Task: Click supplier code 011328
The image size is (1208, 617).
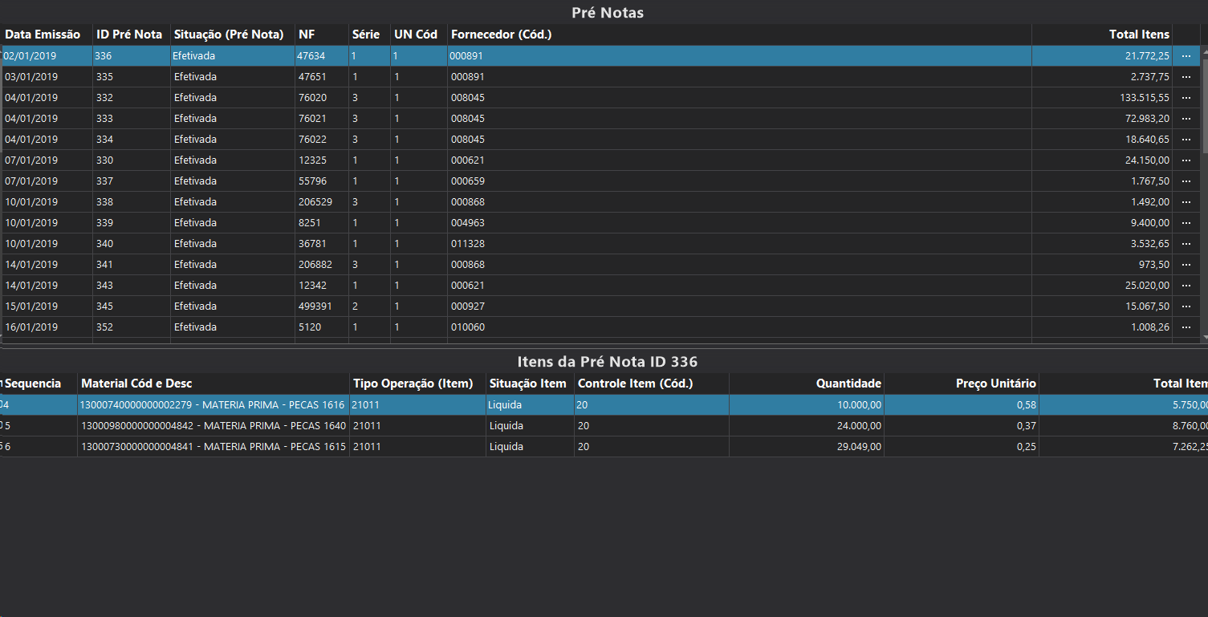Action: tap(468, 244)
